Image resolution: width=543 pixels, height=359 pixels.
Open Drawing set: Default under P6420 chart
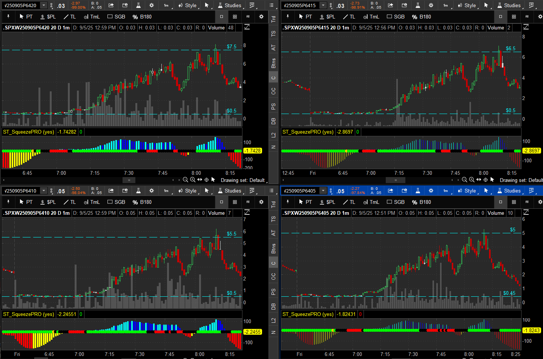coord(242,180)
